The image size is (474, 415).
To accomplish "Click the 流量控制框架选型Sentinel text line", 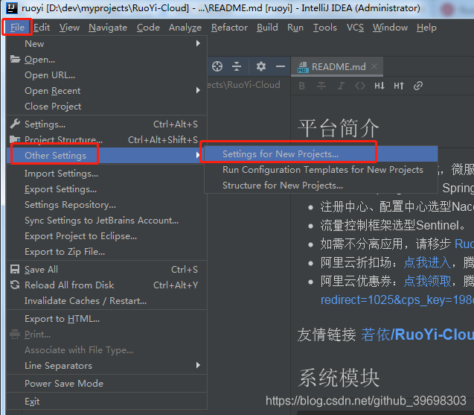I will click(x=393, y=225).
